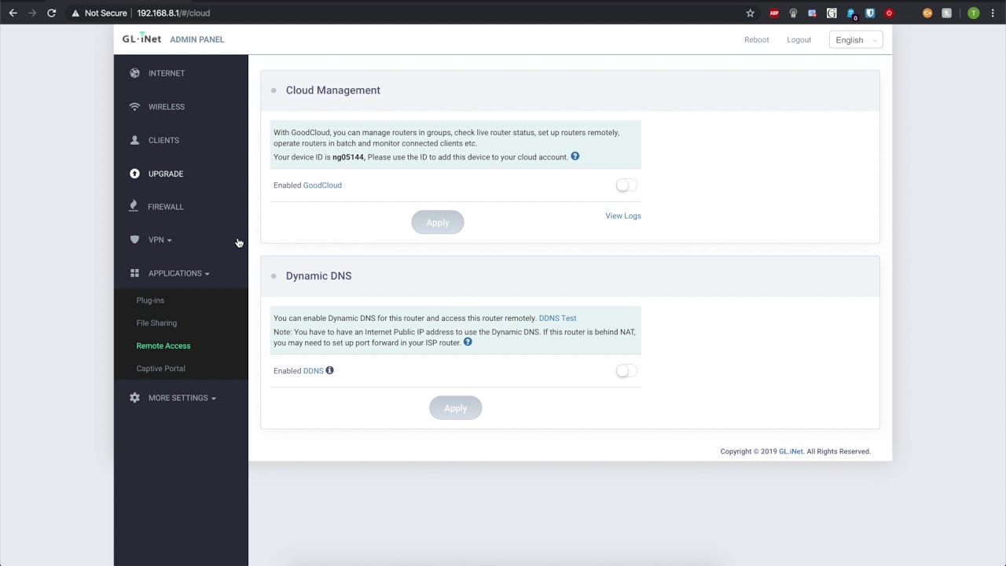The image size is (1006, 566).
Task: Open GL.iNet link in copyright footer
Action: coord(791,451)
